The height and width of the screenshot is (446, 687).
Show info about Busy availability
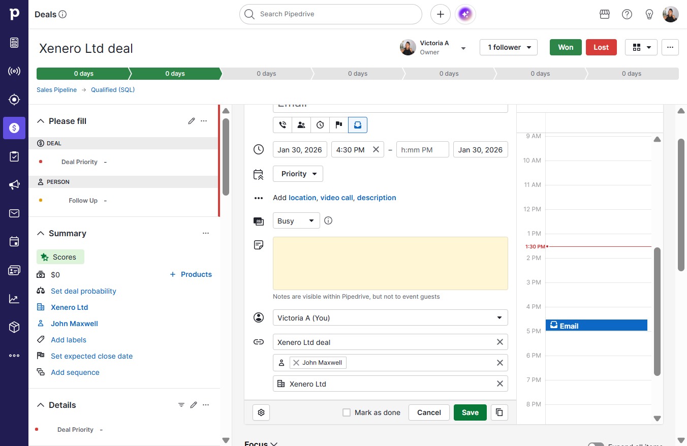point(328,220)
